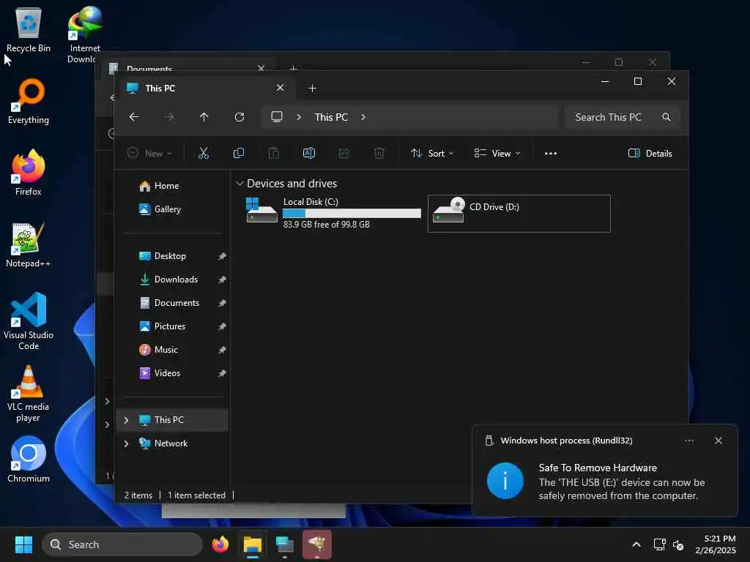
Task: Go up one folder level
Action: click(204, 117)
